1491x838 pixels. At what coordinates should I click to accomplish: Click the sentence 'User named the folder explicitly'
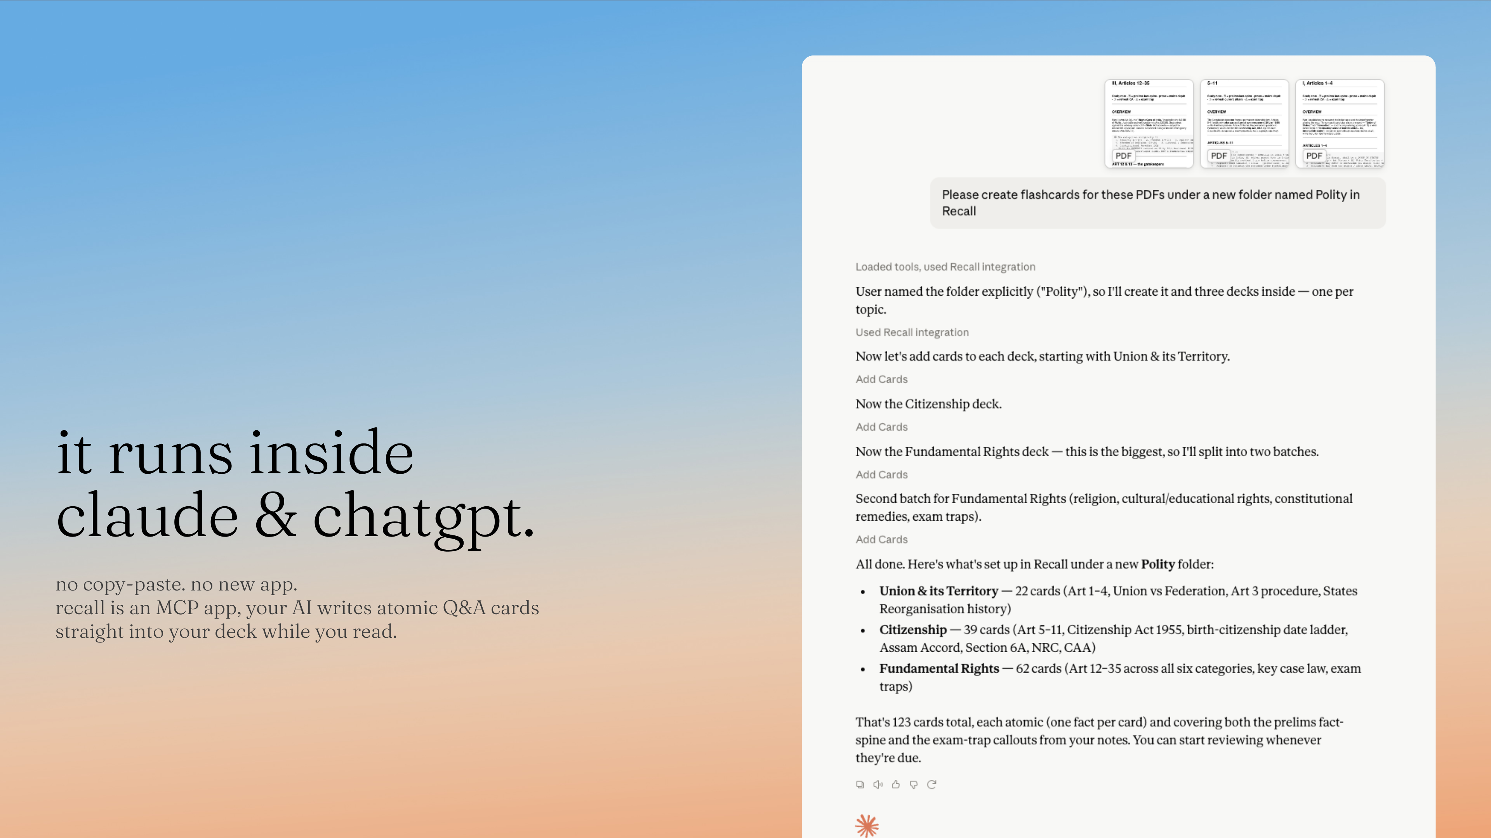[1104, 300]
